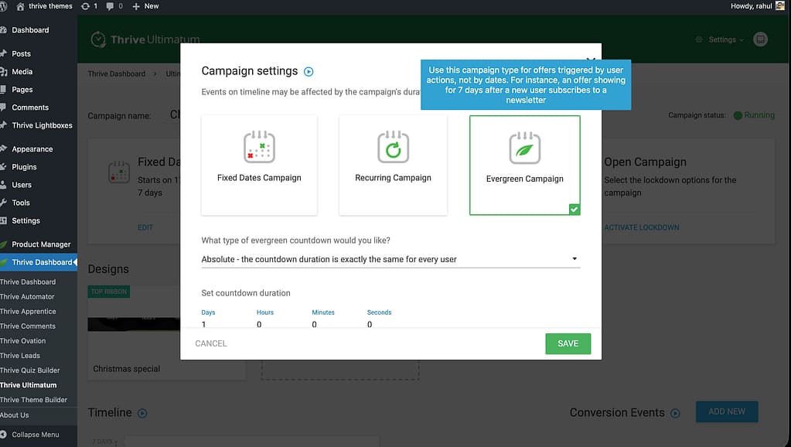Expand the Settings dropdown in header

click(719, 39)
